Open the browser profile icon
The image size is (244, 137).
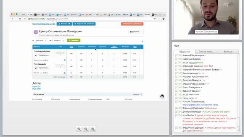click(x=164, y=19)
